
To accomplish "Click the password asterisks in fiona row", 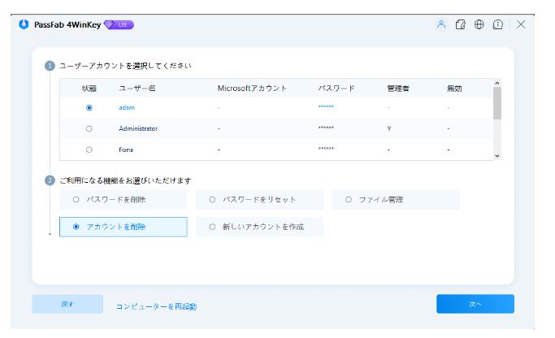I will [326, 149].
